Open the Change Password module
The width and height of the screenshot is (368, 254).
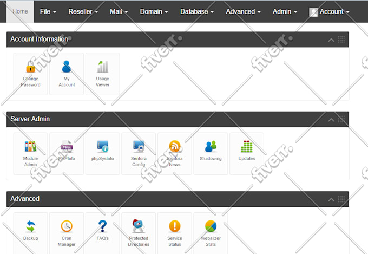(30, 74)
